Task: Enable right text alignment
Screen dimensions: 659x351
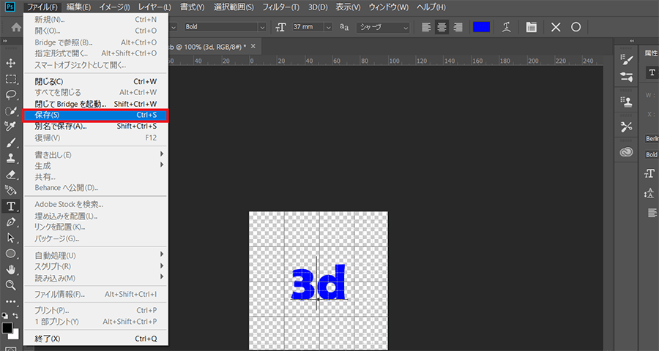Action: tap(458, 27)
